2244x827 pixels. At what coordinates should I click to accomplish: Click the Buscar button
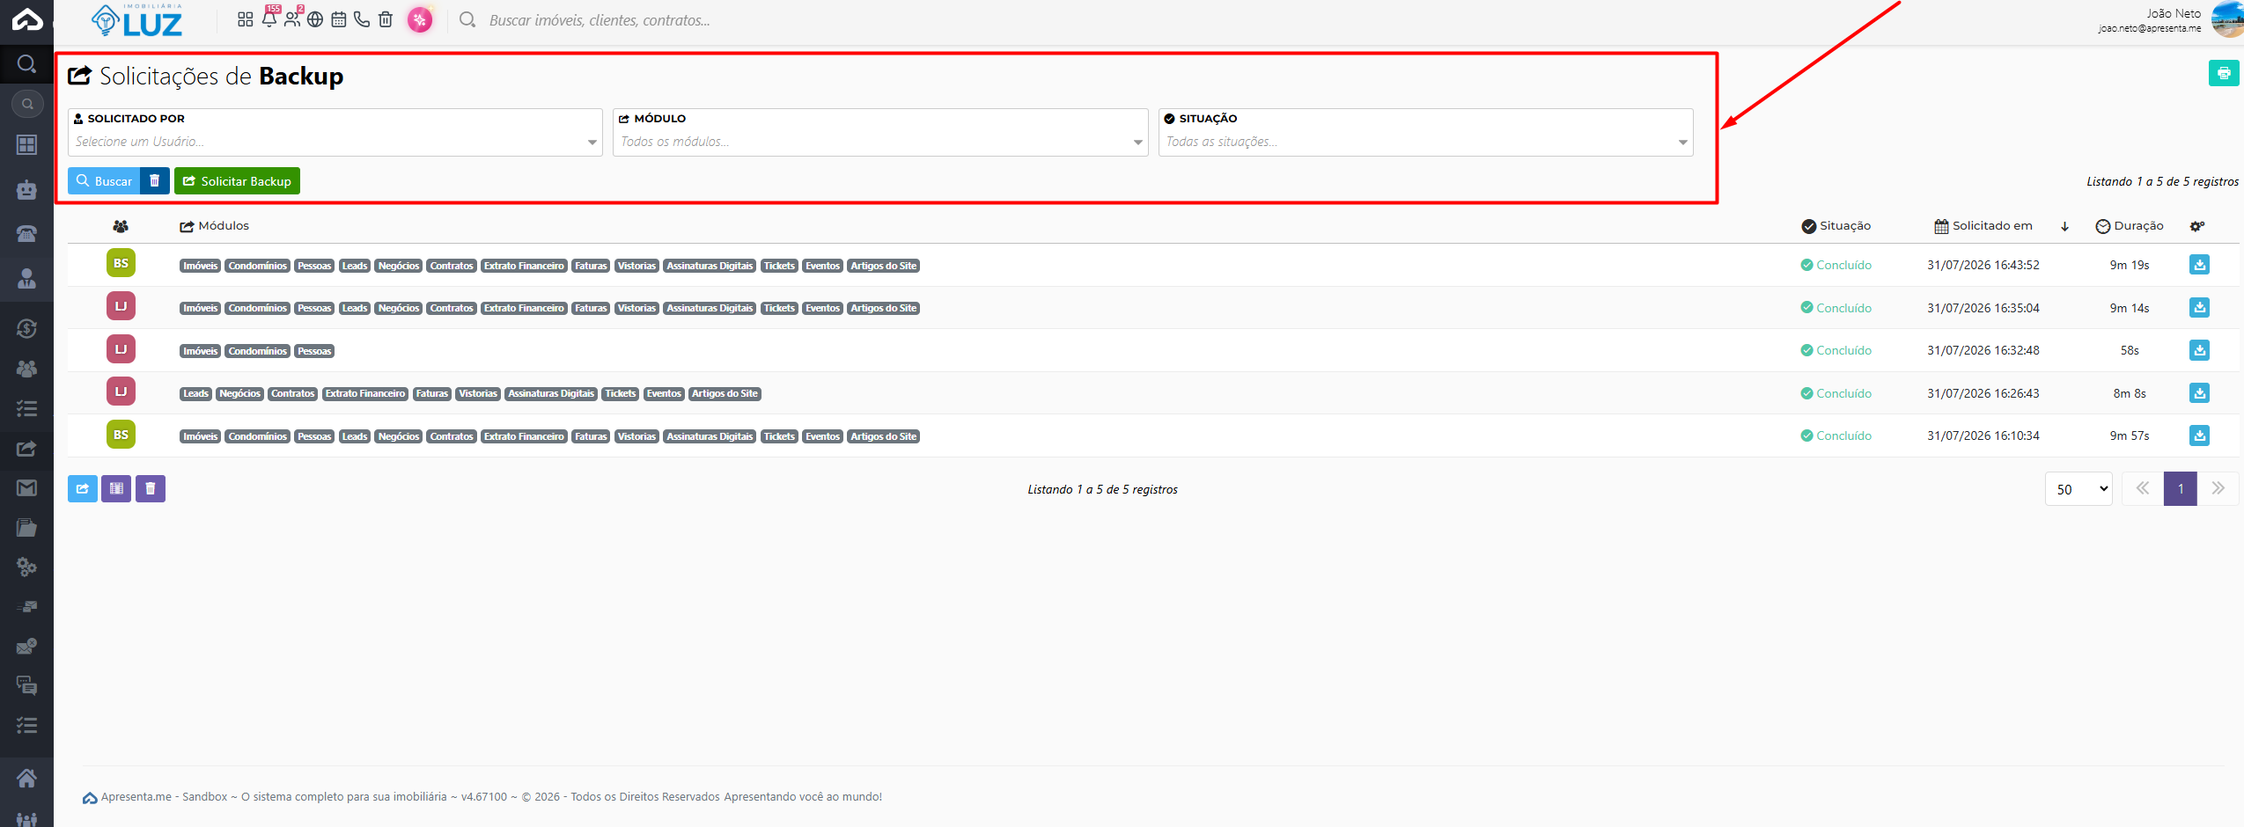pos(104,180)
